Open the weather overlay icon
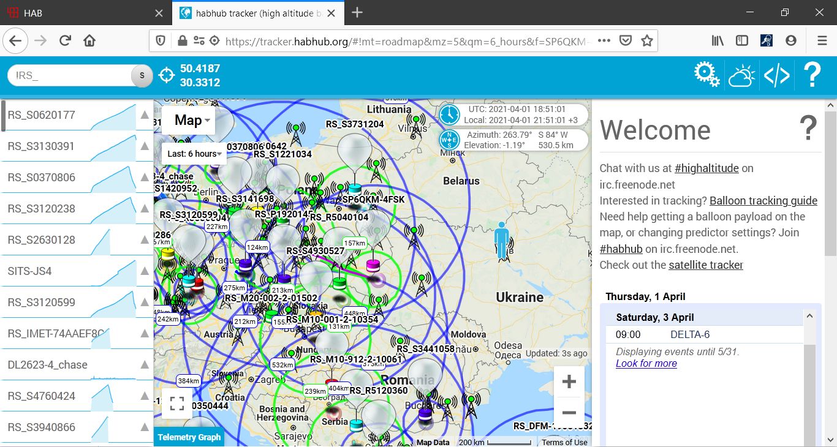This screenshot has height=447, width=837. coord(741,76)
